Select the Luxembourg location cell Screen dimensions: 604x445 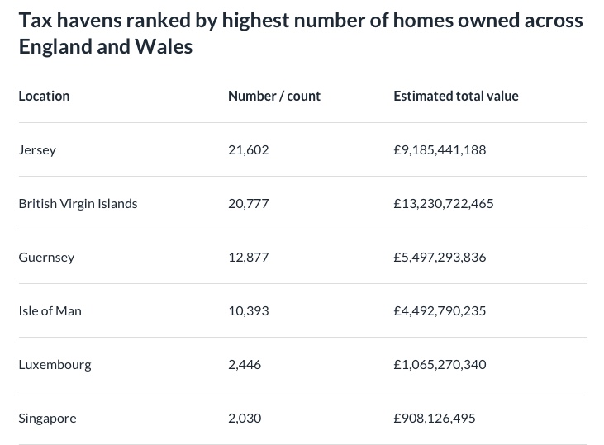(55, 364)
